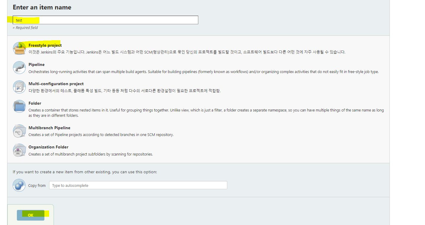Choose Multi-configuration project title
The width and height of the screenshot is (425, 225).
point(56,84)
